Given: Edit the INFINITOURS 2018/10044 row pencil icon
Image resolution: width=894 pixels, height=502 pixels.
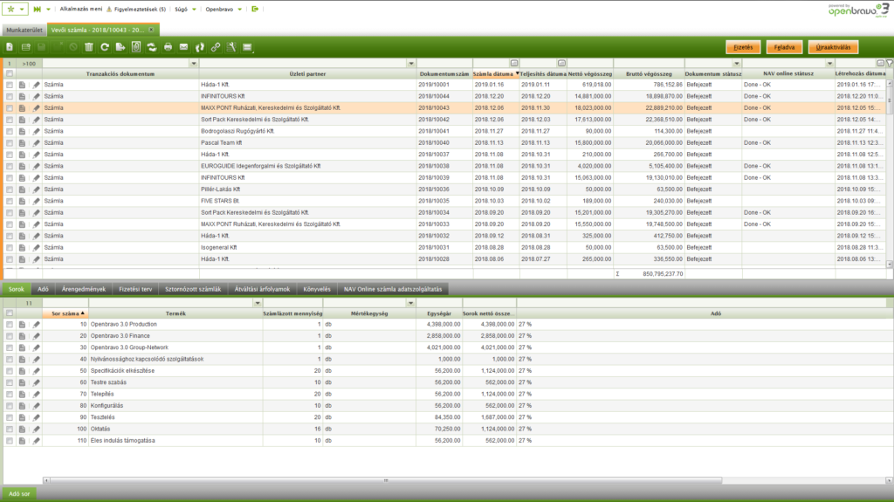Looking at the screenshot, I should pyautogui.click(x=36, y=96).
